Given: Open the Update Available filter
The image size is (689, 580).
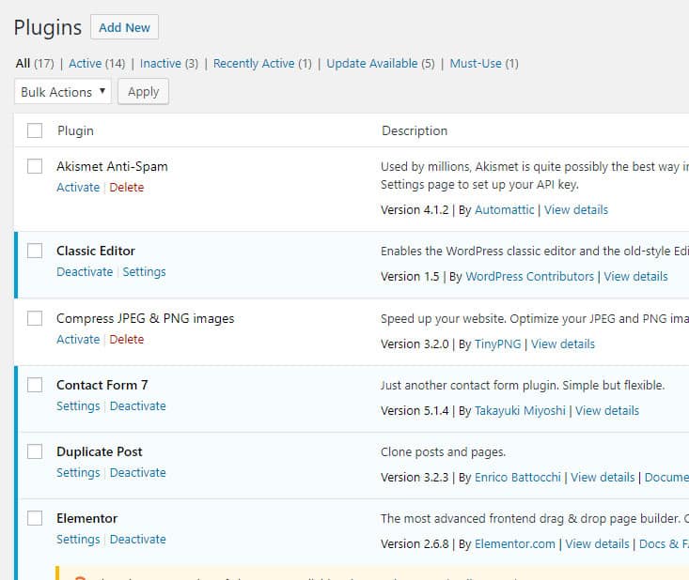Looking at the screenshot, I should tap(371, 64).
